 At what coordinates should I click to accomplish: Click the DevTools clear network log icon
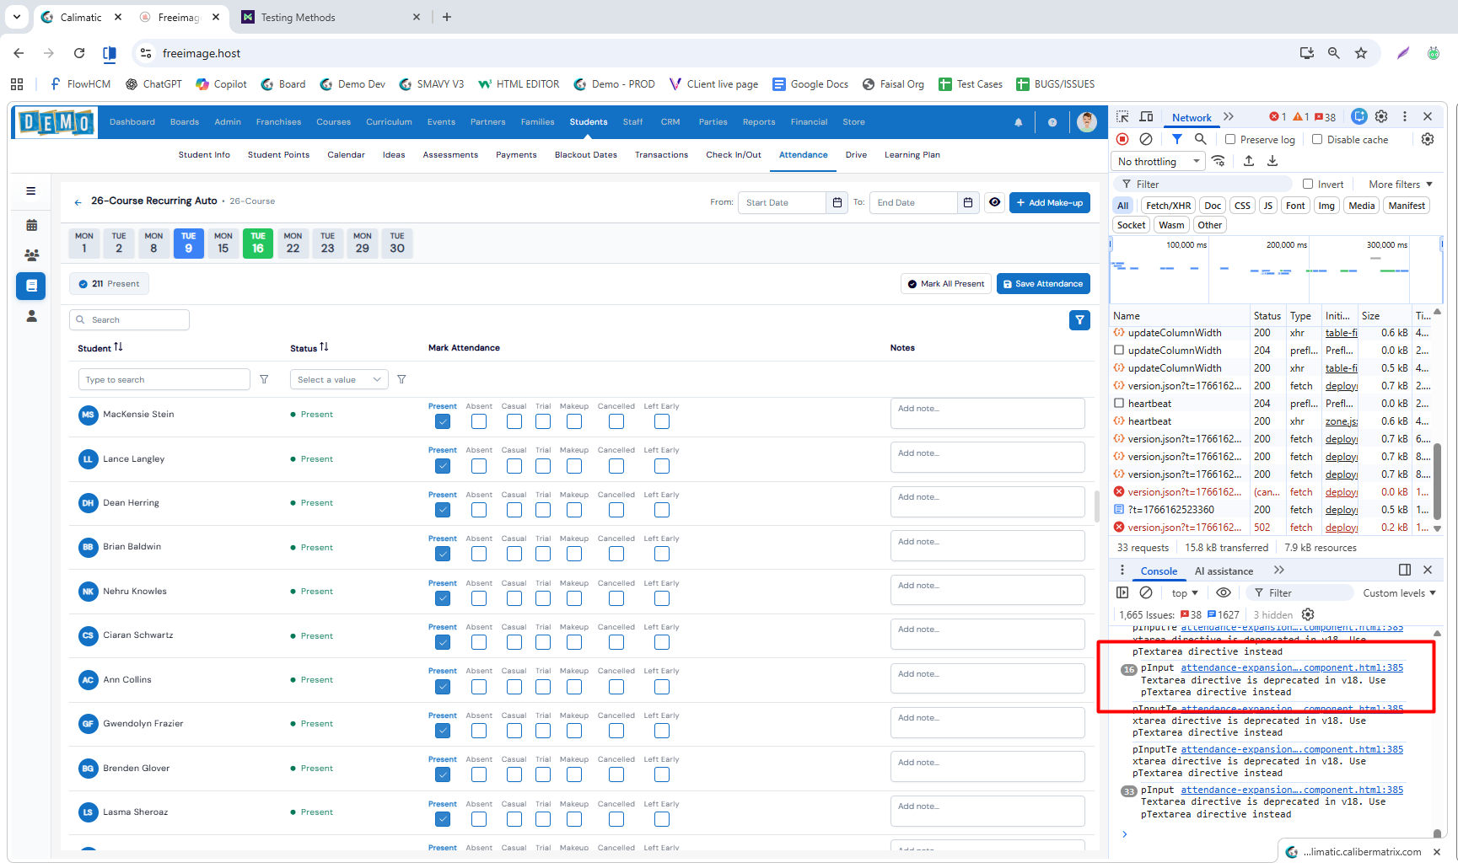click(x=1146, y=140)
